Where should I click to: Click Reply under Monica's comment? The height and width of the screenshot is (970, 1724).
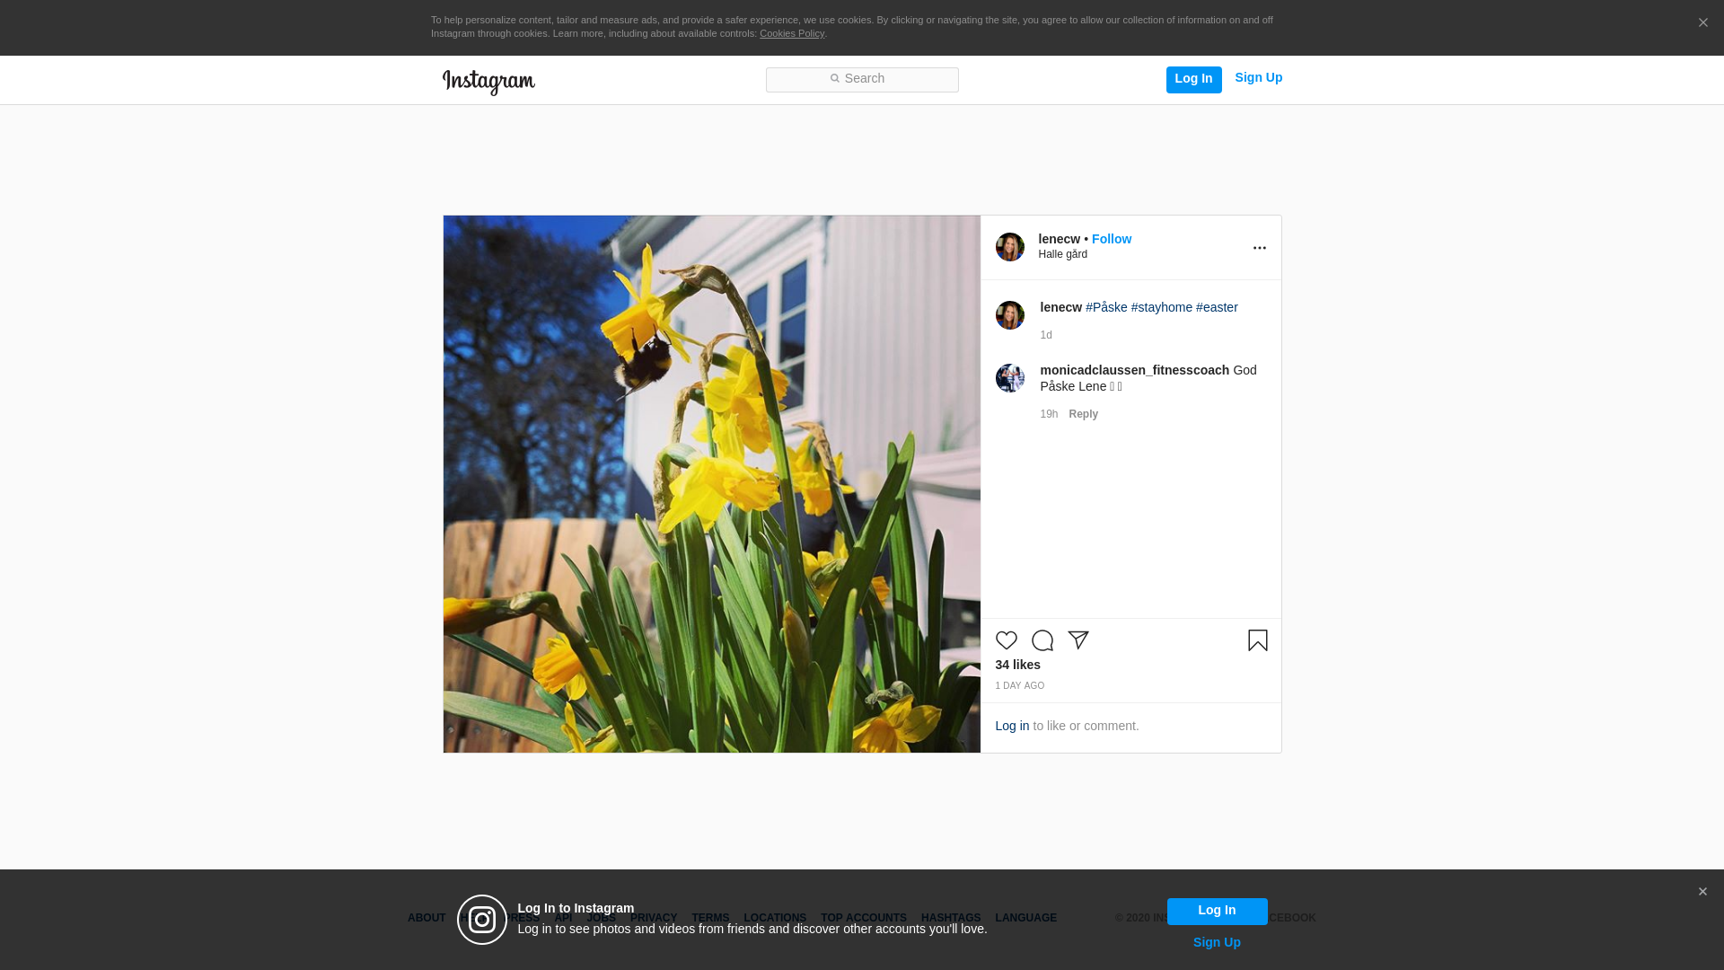click(1083, 414)
